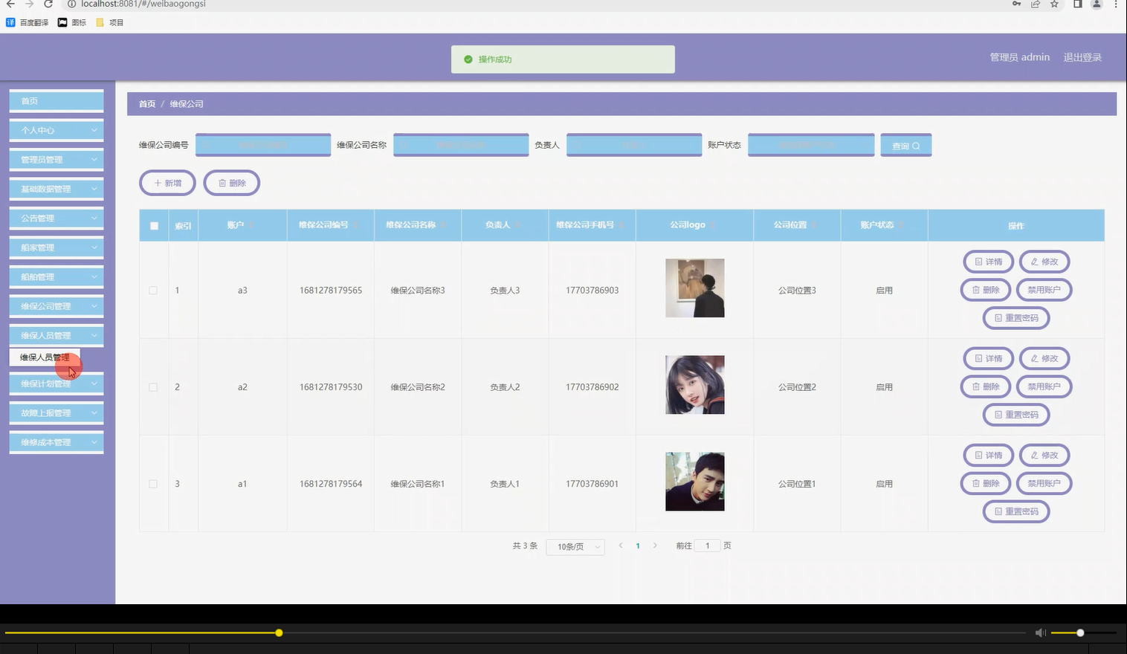The height and width of the screenshot is (654, 1127).
Task: Disable the account via 禁用账户 in row one
Action: [x=1044, y=290]
